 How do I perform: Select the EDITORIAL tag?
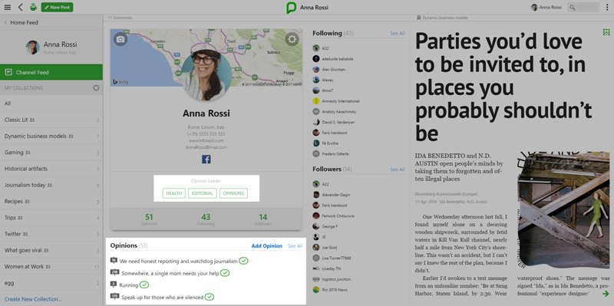(x=203, y=193)
